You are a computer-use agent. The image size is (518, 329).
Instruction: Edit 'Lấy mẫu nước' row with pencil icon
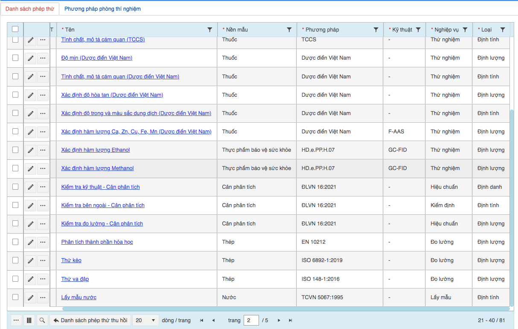(30, 298)
